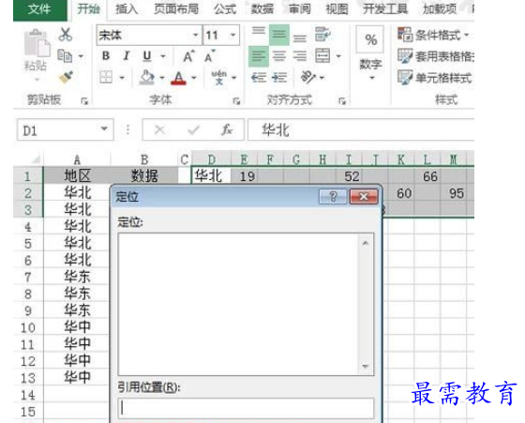
Task: Click the Copy icon in clipboard group
Action: coord(65,56)
